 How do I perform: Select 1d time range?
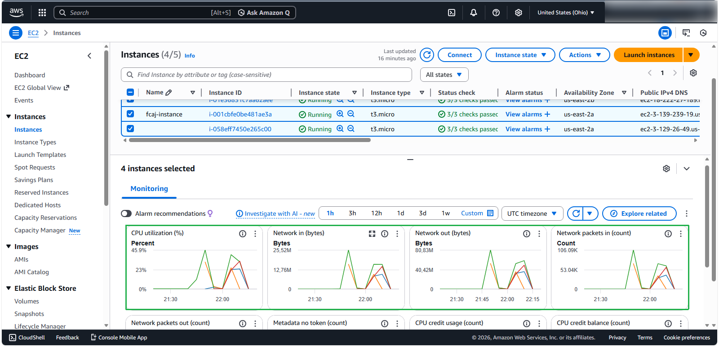pos(400,213)
